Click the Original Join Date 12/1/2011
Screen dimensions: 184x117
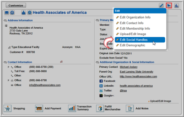pyautogui.click(x=126, y=54)
